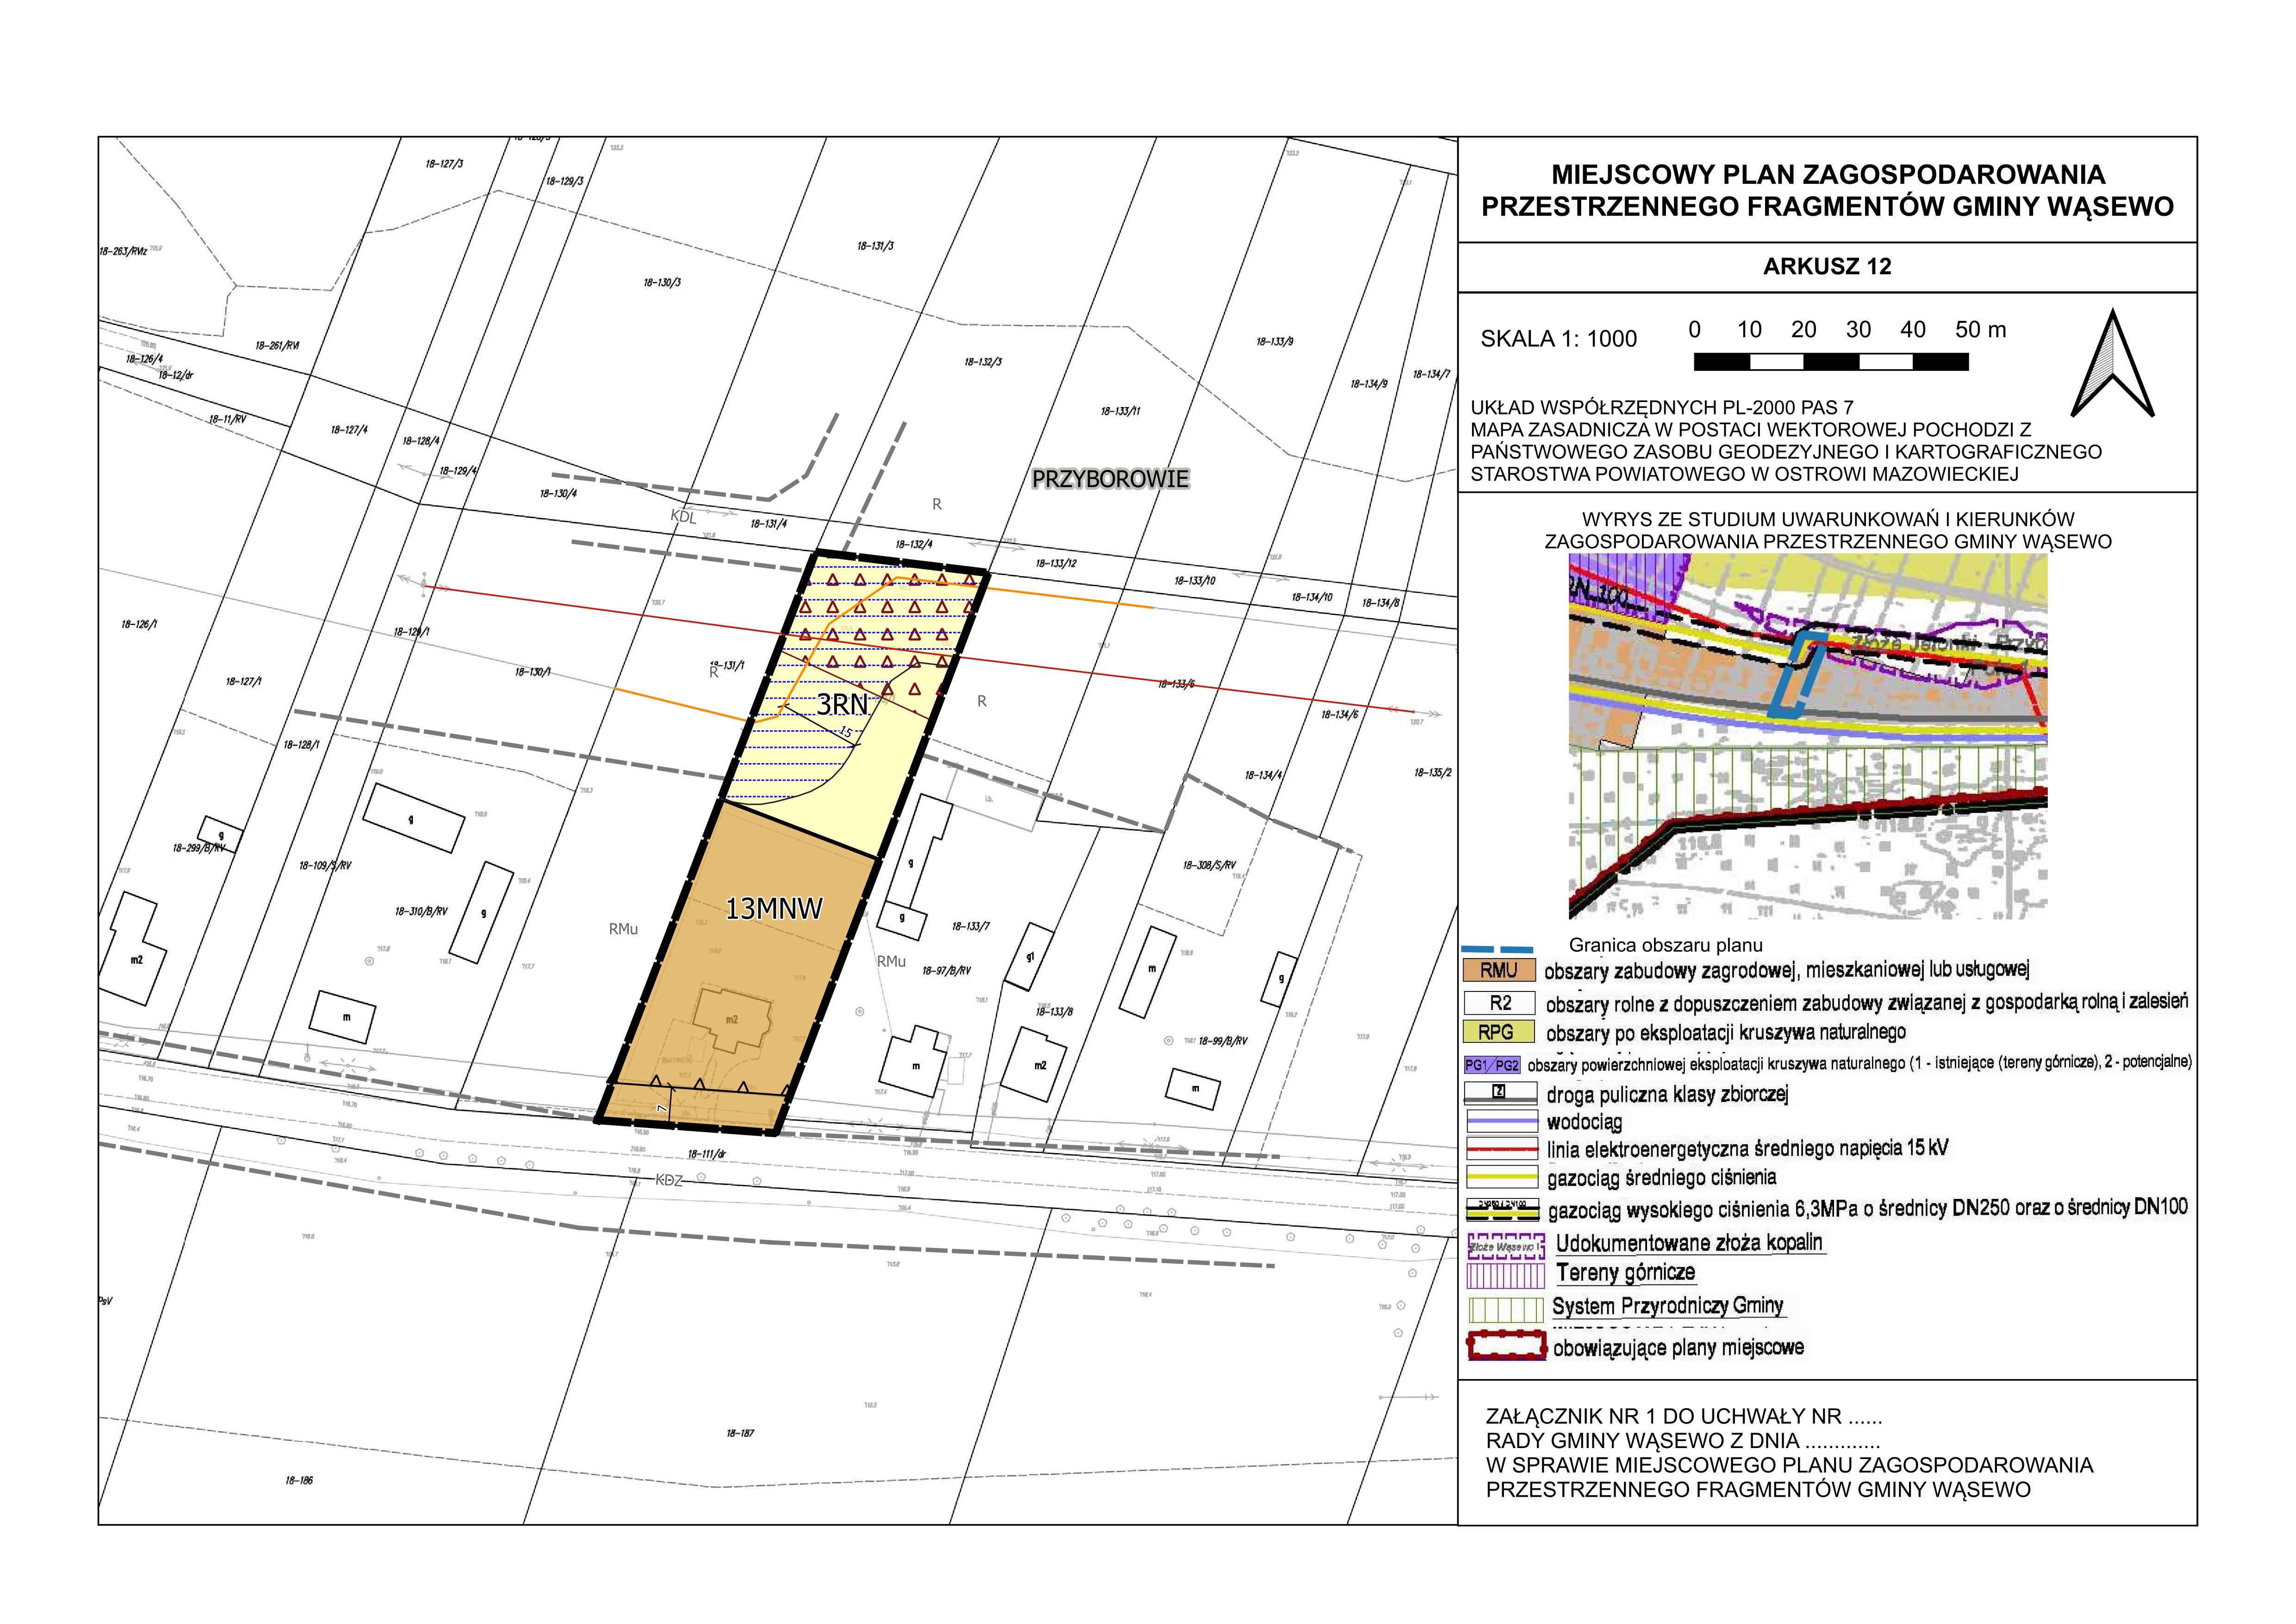Screen dimensions: 2296x1624
Task: Click the PG1/PG2 purple legend box
Action: 1492,1065
